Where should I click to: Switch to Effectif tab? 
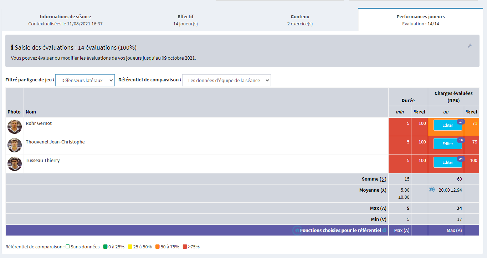pyautogui.click(x=185, y=20)
